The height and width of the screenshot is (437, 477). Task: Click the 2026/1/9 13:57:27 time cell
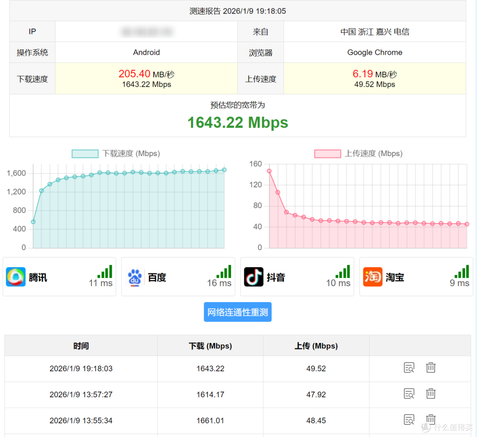point(81,395)
